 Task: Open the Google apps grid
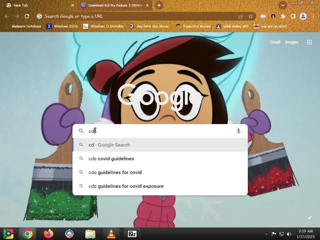(x=309, y=42)
